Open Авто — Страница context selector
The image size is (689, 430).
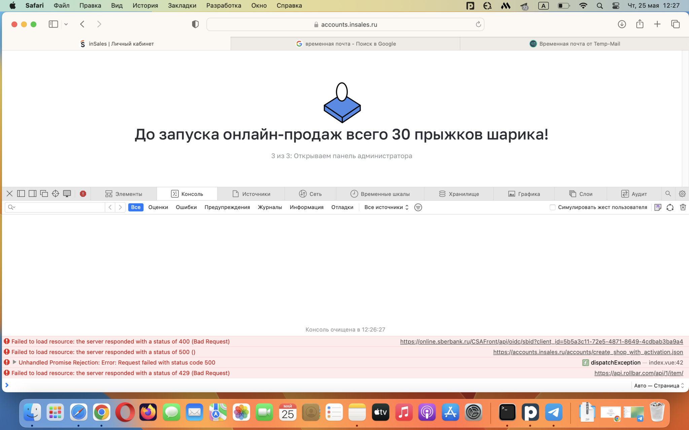[x=659, y=385]
